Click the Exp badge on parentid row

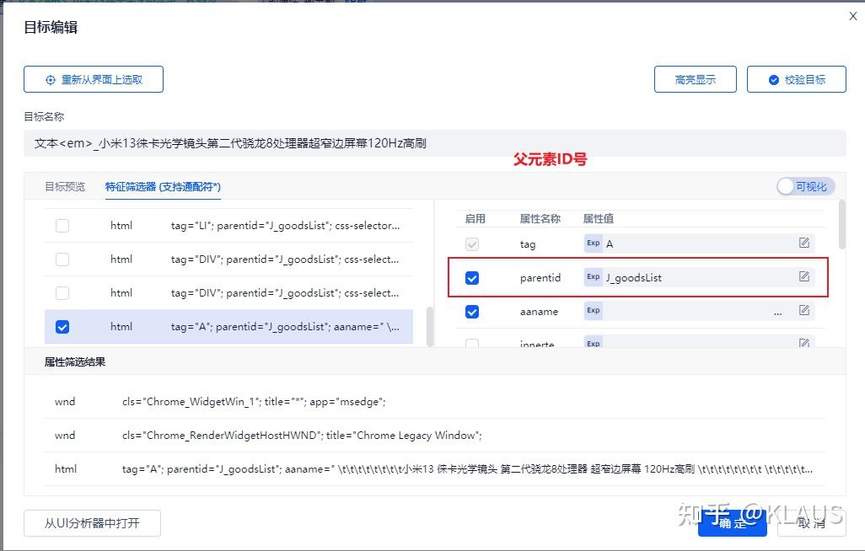[x=594, y=276]
